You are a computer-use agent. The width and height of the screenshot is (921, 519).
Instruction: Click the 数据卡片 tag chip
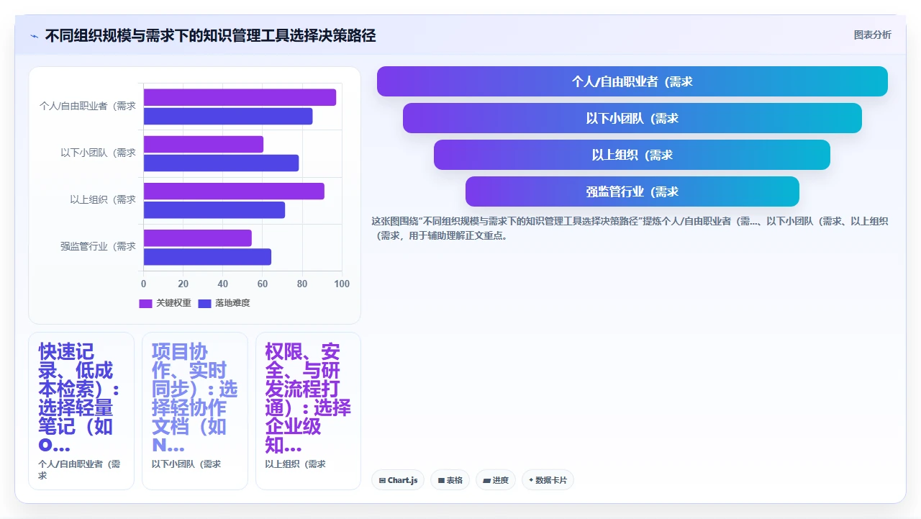pyautogui.click(x=548, y=480)
